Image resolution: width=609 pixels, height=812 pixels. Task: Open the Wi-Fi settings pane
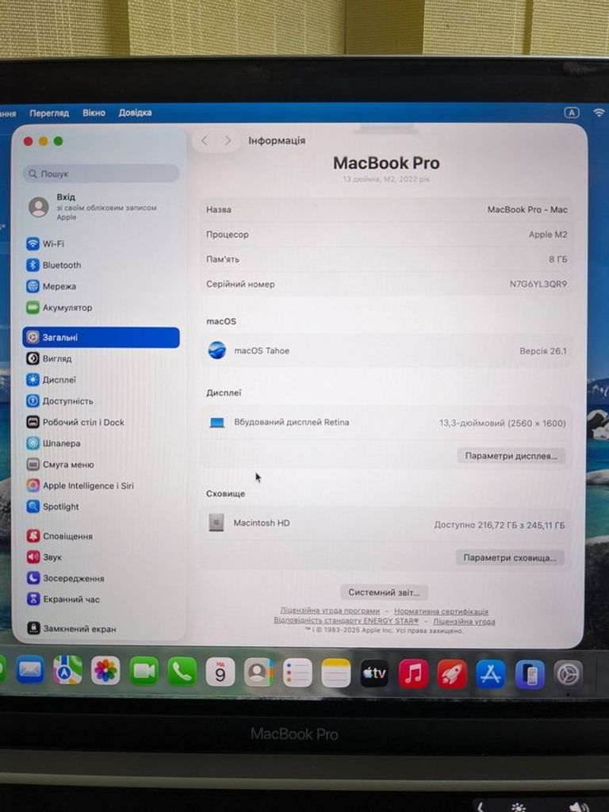pyautogui.click(x=45, y=243)
